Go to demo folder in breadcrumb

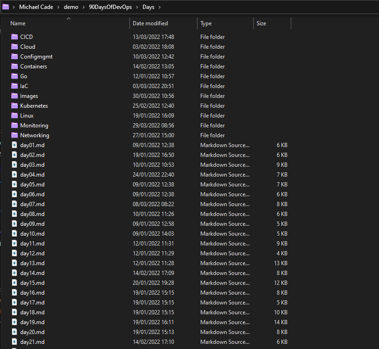(71, 7)
